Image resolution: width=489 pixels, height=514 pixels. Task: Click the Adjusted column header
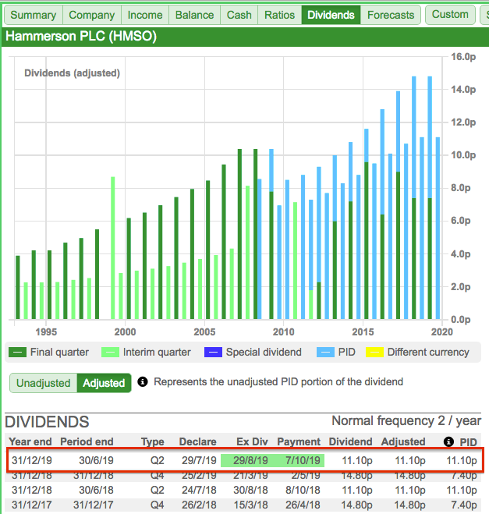(403, 442)
